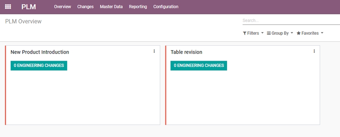Open the Changes menu
Image resolution: width=340 pixels, height=137 pixels.
point(85,7)
